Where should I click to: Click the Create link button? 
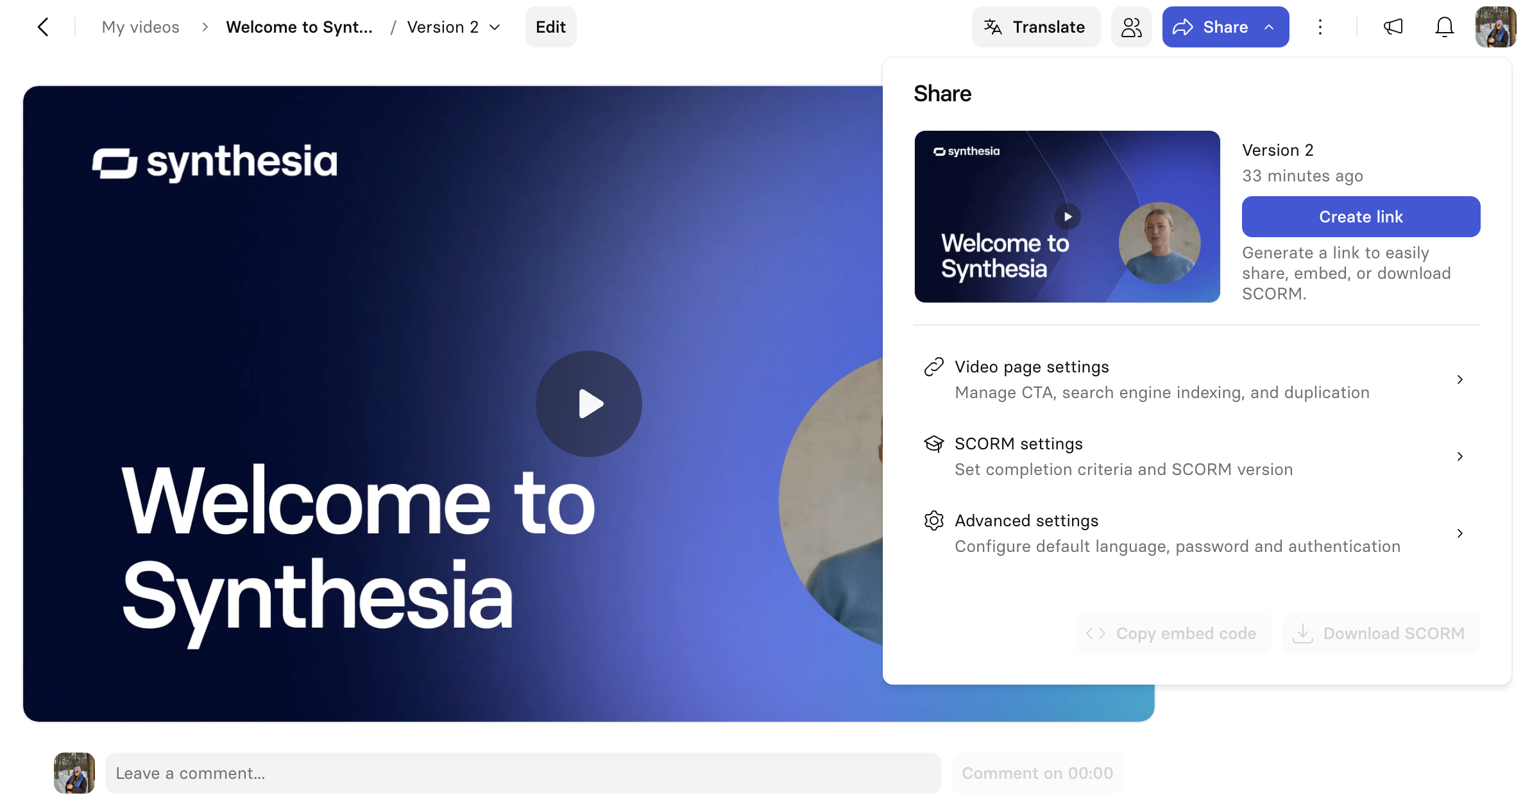click(x=1361, y=217)
